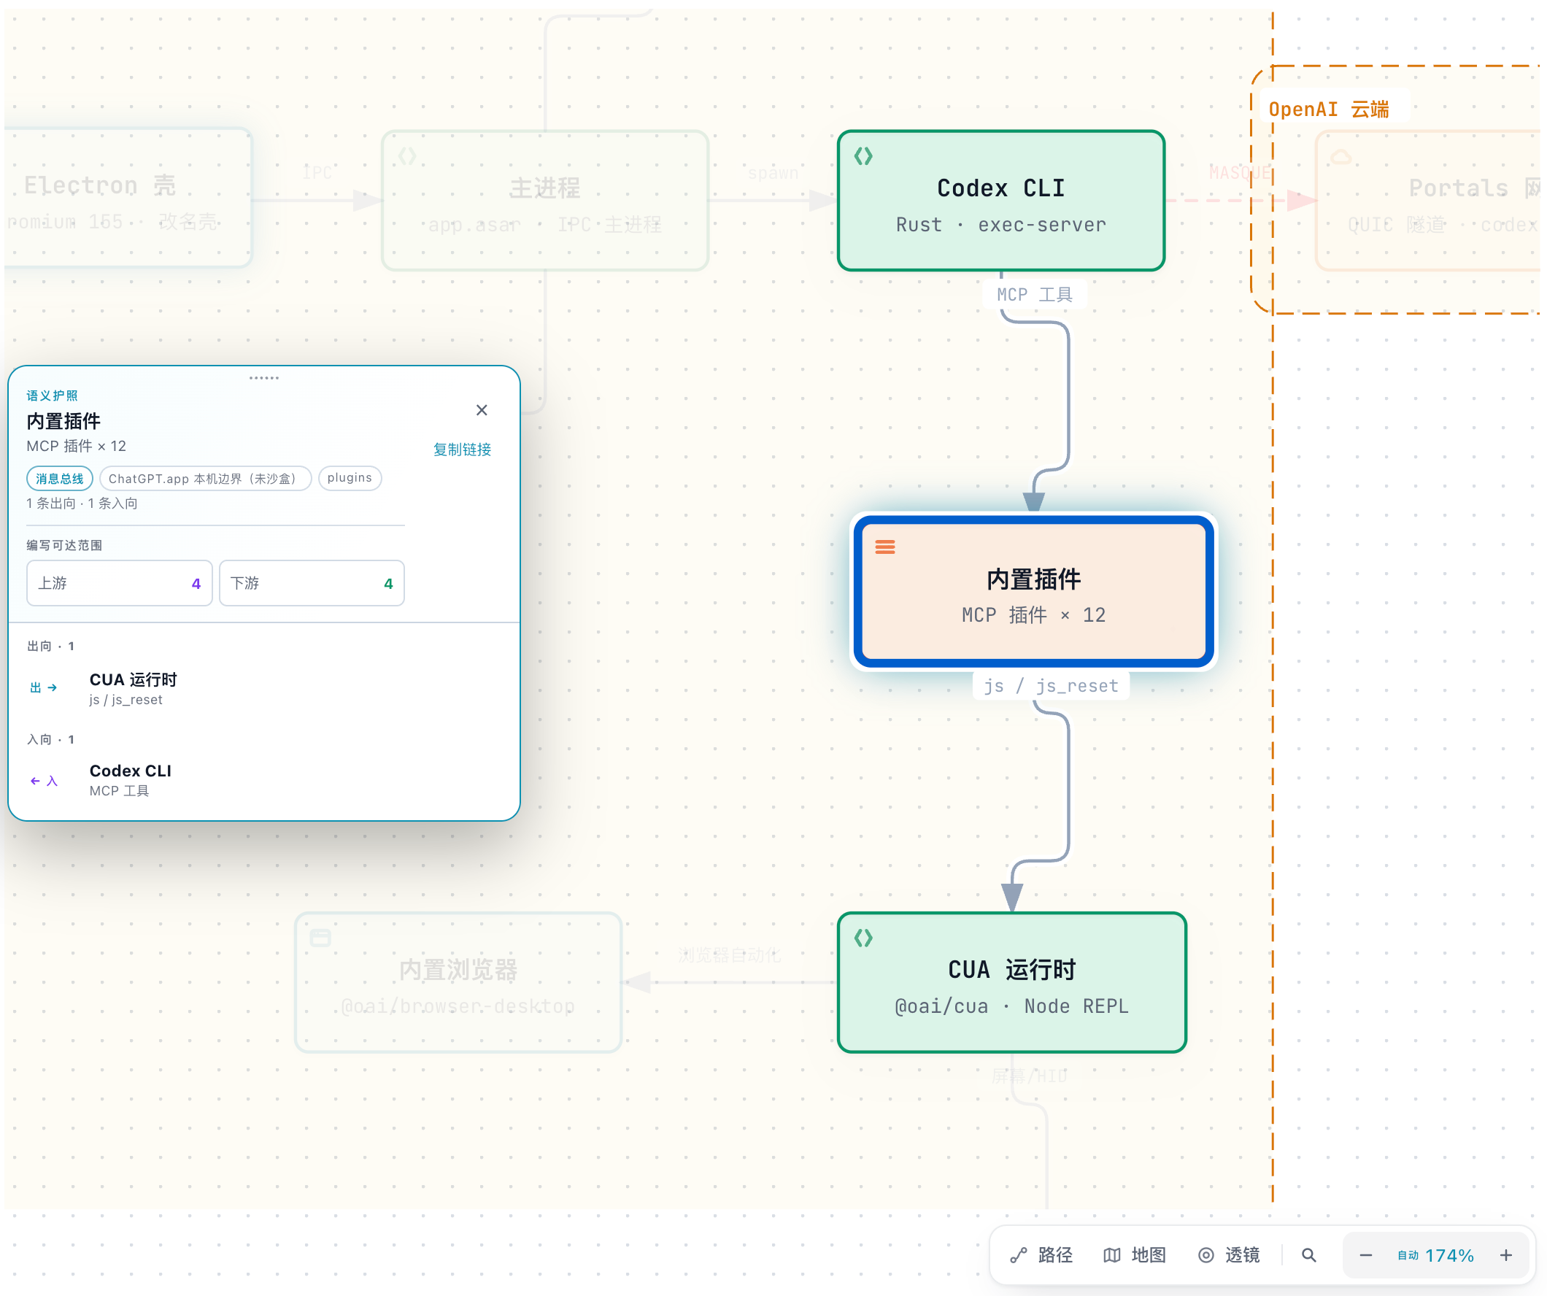Open the 下游 reach card

pyautogui.click(x=312, y=584)
